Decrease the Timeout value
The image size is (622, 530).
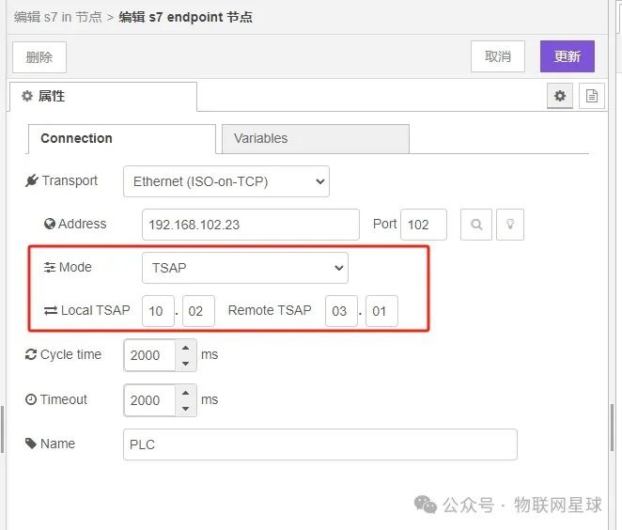[x=185, y=408]
